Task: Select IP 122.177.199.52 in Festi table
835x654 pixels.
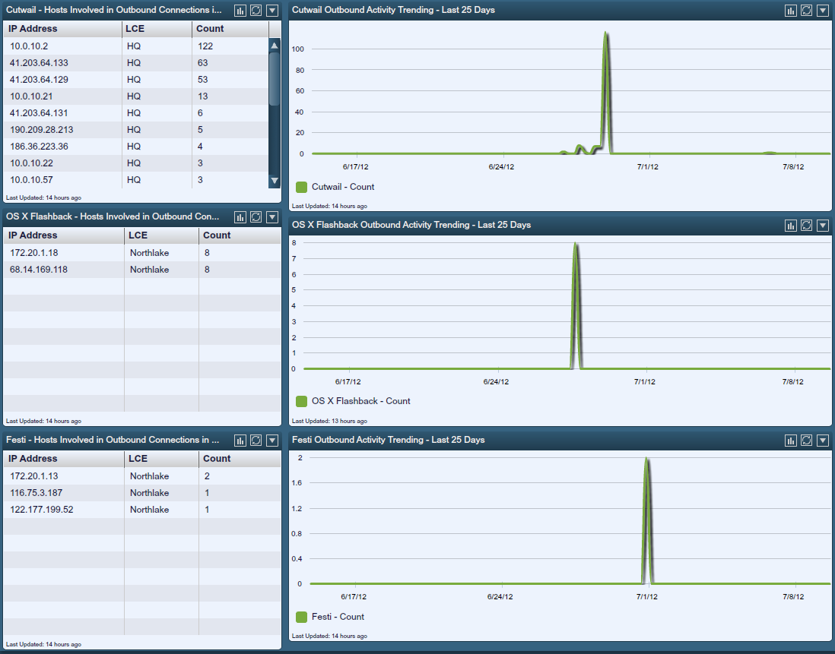Action: click(x=42, y=510)
